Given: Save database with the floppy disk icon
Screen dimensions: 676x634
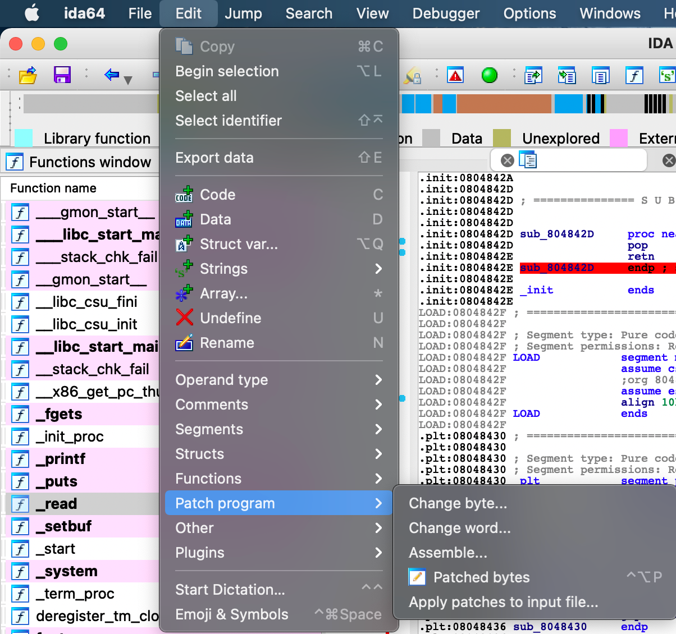Looking at the screenshot, I should [62, 75].
